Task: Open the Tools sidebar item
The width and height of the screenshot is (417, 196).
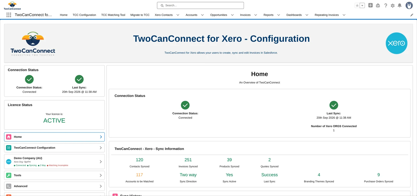Action: tap(54, 175)
